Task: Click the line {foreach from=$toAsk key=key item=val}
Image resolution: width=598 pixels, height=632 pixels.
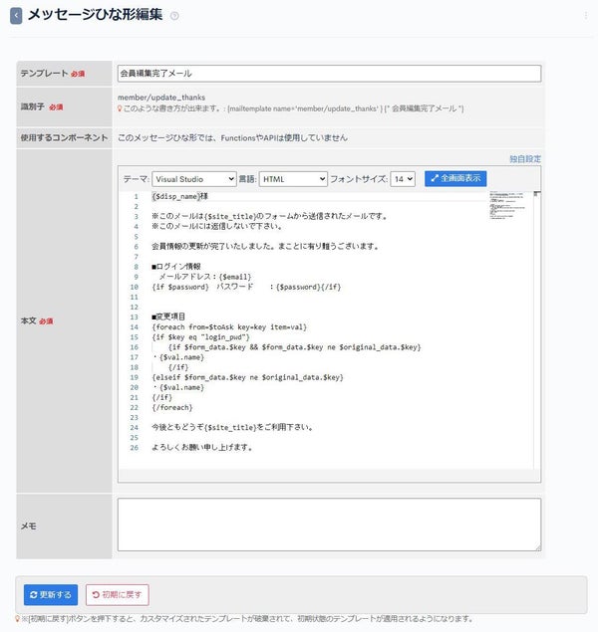Action: 229,326
